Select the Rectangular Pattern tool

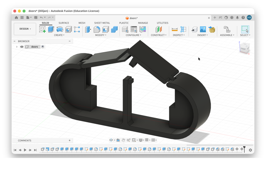pyautogui.click(x=77, y=29)
